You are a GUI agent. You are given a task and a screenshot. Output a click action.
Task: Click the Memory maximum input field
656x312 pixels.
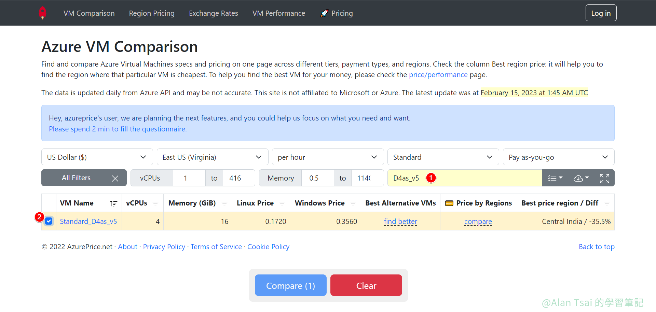point(367,178)
